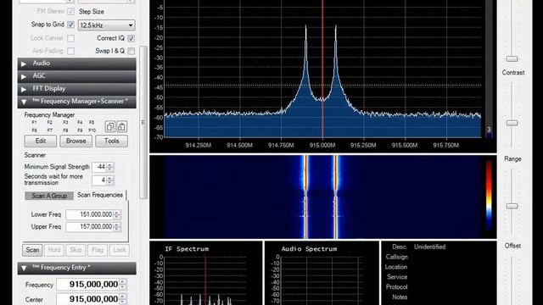Click the red tuning line in the spectrum
The width and height of the screenshot is (543, 305).
click(x=322, y=69)
